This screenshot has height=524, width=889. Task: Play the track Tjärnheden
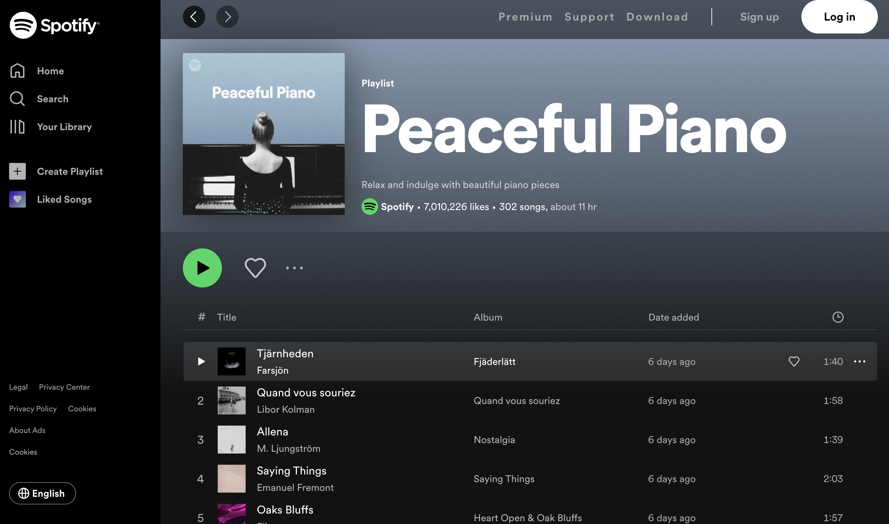point(201,361)
